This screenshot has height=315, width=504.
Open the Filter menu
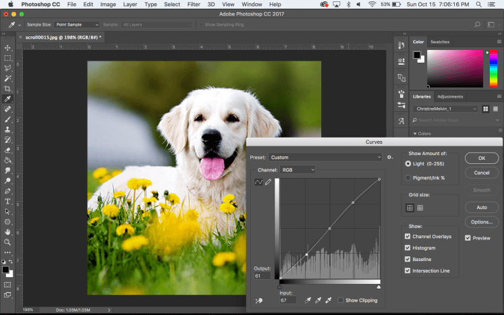tap(194, 4)
